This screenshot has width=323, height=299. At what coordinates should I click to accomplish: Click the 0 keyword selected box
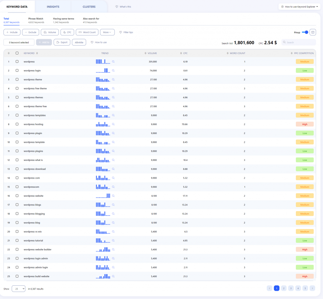click(x=19, y=42)
